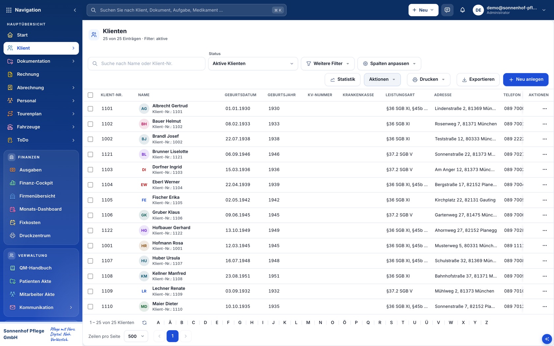The image size is (554, 346).
Task: Click the Neu anlegen button
Action: 526,79
